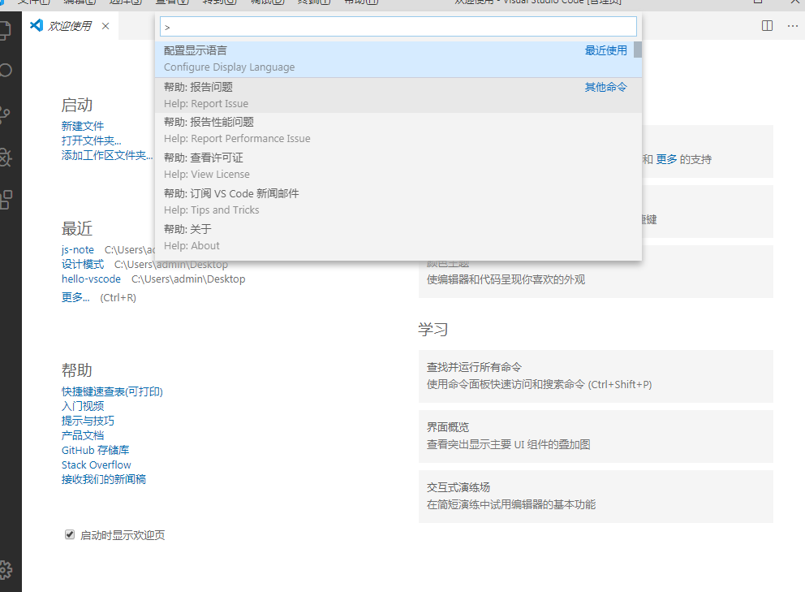Click 交互式演练场 playground card
805x592 pixels.
pyautogui.click(x=596, y=496)
